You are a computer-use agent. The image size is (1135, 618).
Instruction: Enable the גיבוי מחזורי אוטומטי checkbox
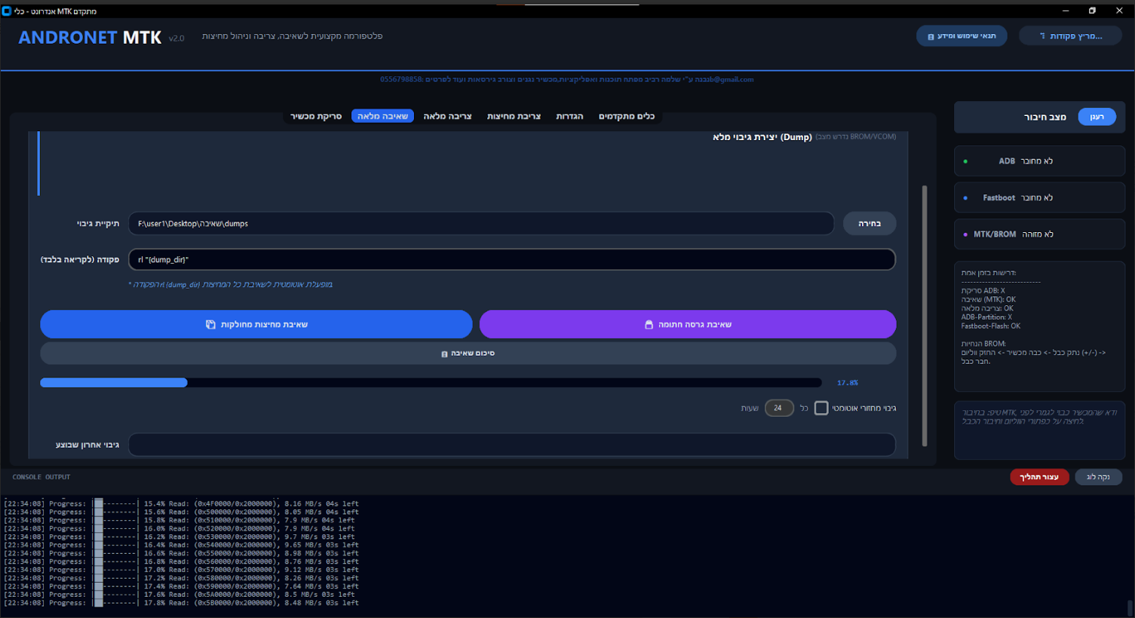tap(821, 408)
